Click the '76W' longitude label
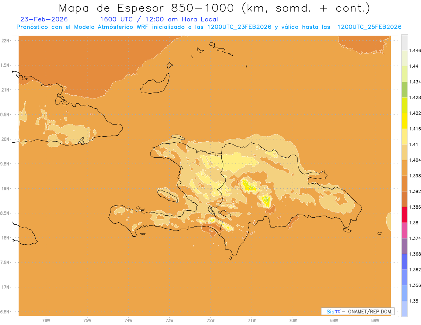Screen dimensions: 421x325 (46, 320)
